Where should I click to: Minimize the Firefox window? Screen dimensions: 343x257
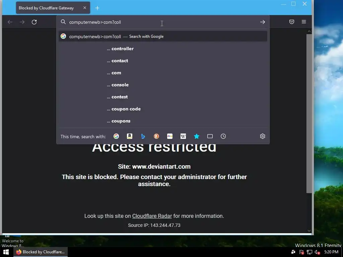(x=283, y=4)
